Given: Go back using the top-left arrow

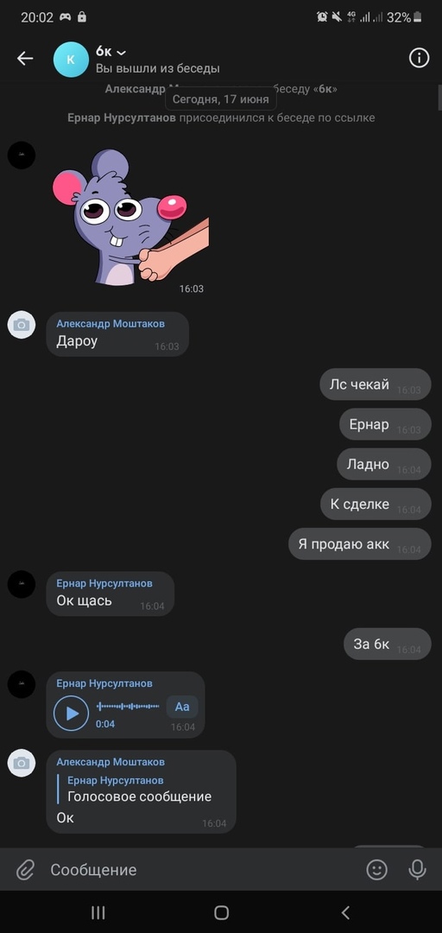Looking at the screenshot, I should (x=24, y=59).
